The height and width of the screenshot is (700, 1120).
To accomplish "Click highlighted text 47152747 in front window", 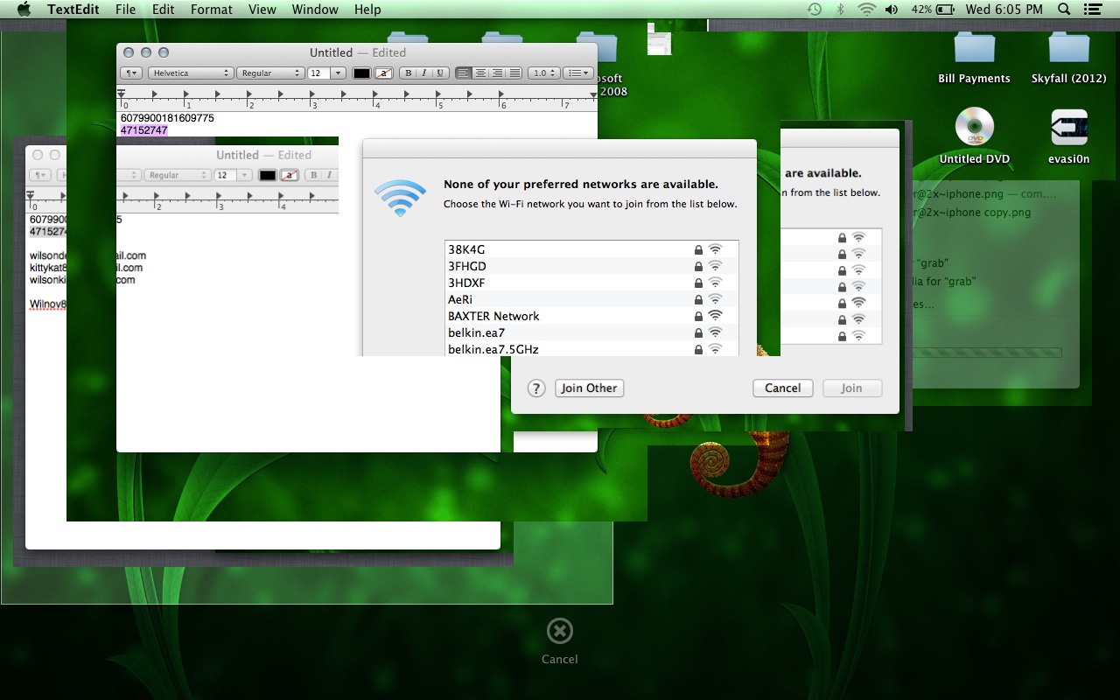I will 144,130.
